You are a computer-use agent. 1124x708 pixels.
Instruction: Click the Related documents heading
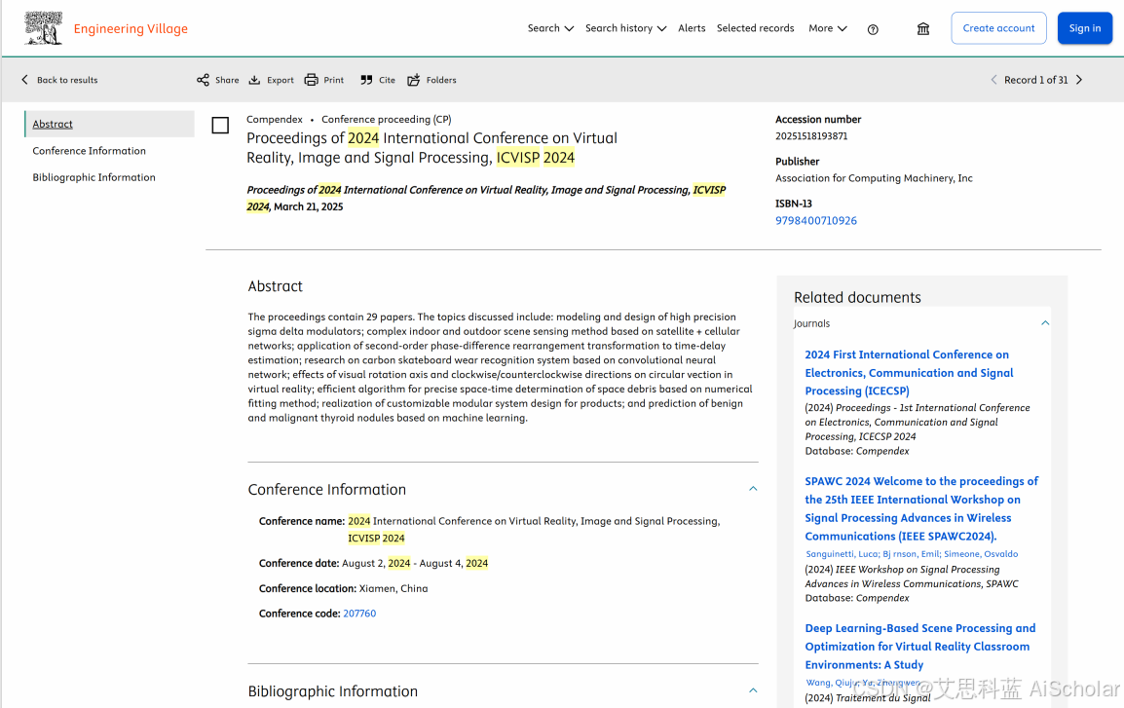click(857, 297)
